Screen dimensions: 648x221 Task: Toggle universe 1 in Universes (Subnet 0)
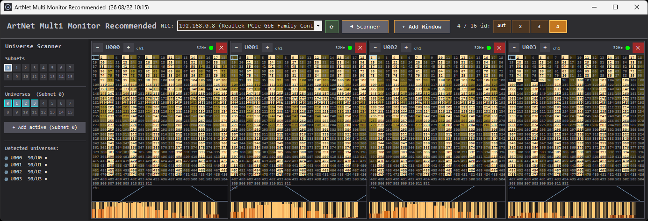(17, 103)
